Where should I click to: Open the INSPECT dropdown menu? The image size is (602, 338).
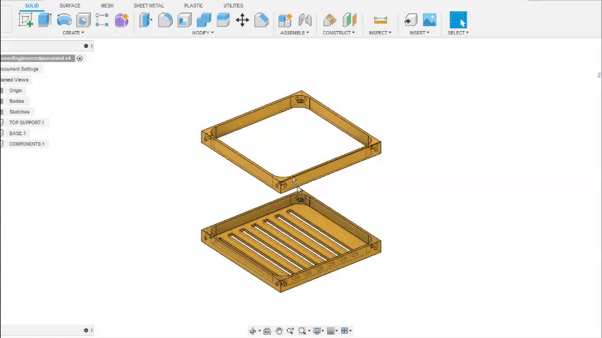click(380, 33)
